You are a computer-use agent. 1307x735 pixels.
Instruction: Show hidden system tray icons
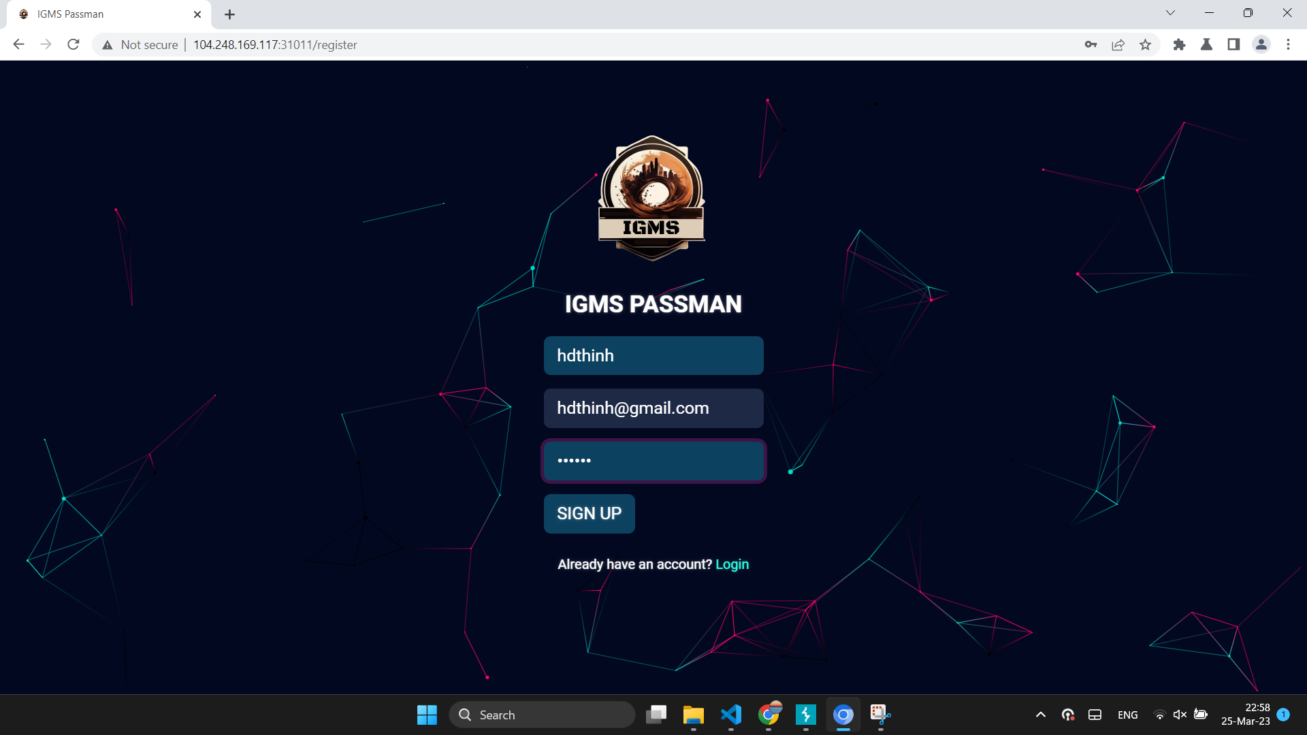click(x=1040, y=715)
